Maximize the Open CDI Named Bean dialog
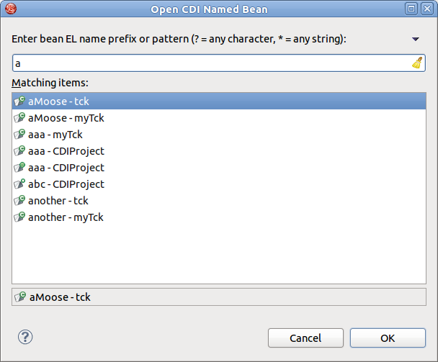This screenshot has height=362, width=438. click(x=411, y=9)
